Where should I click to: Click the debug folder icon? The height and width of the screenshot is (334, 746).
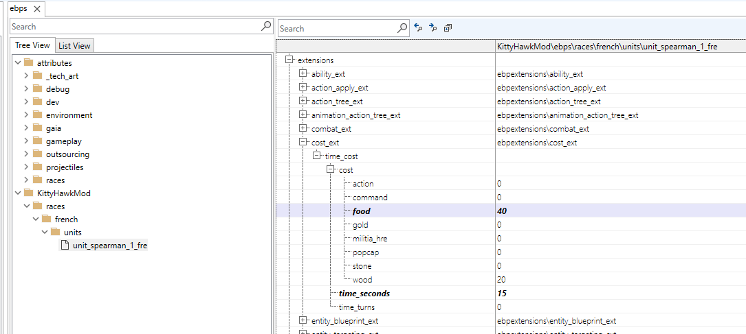37,88
